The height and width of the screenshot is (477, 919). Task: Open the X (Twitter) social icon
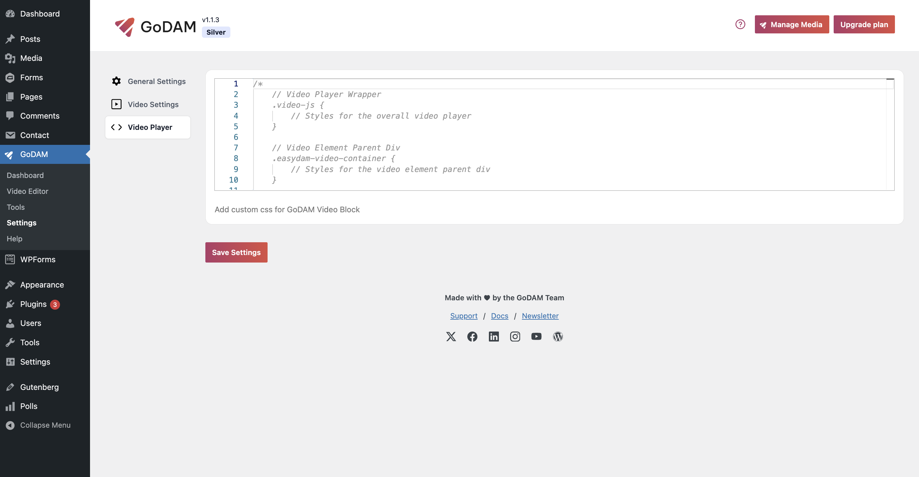(x=451, y=336)
